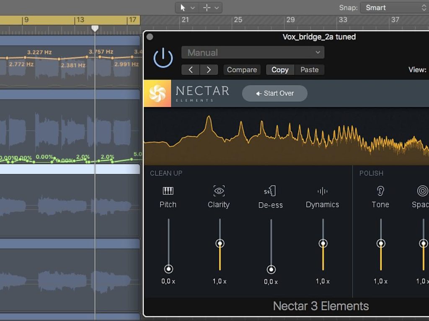
Task: Click the Copy button
Action: coord(280,70)
